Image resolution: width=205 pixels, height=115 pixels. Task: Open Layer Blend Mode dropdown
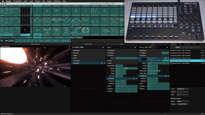point(119,66)
